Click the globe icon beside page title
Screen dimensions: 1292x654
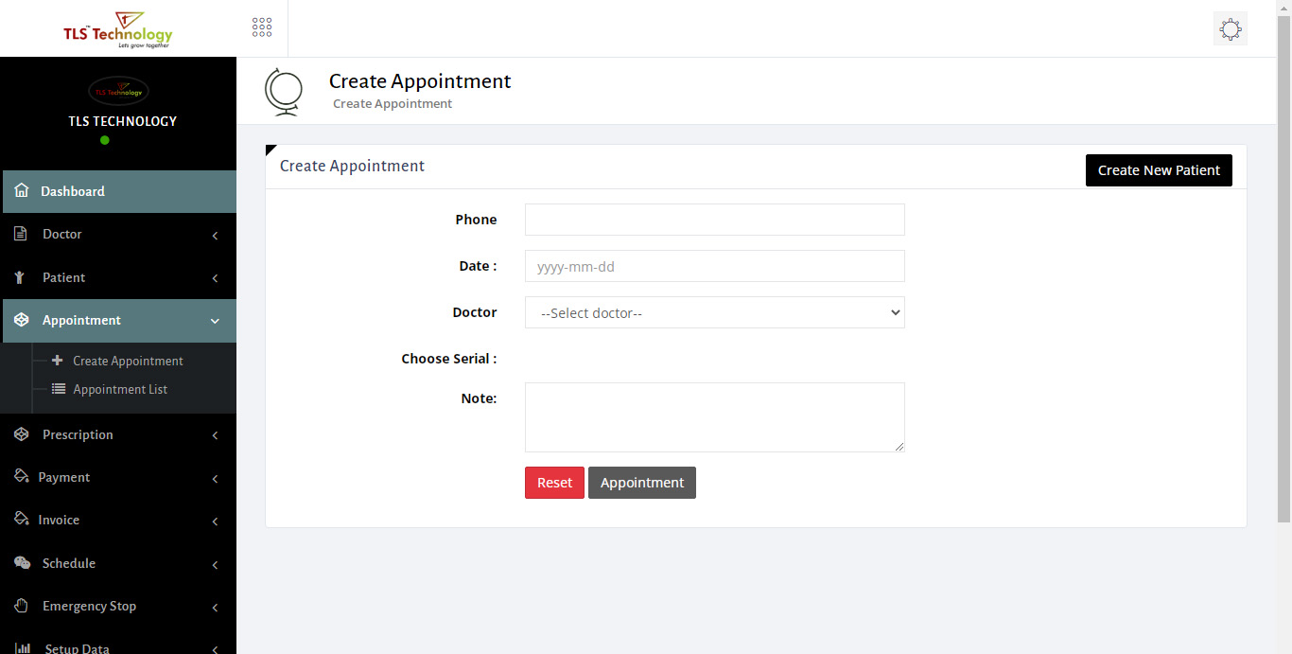(284, 92)
